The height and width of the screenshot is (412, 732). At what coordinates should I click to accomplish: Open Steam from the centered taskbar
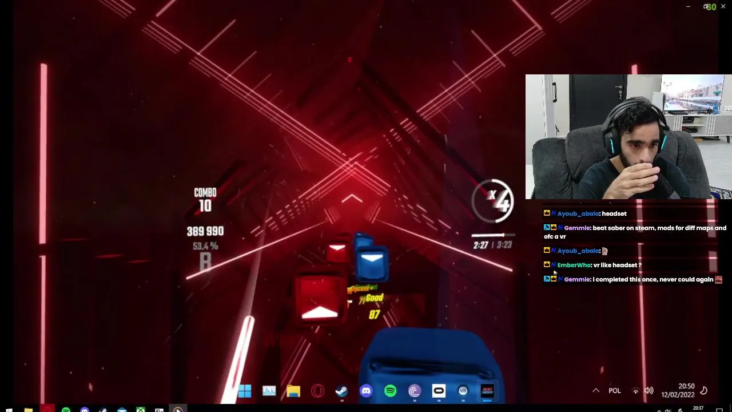pyautogui.click(x=341, y=391)
